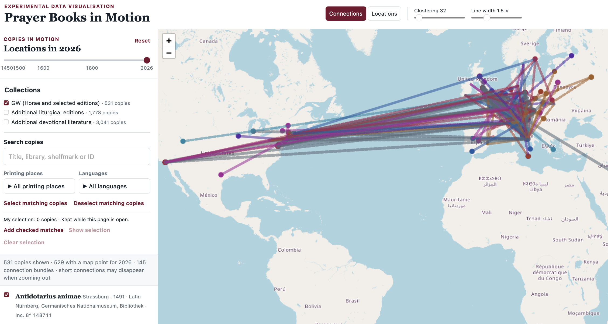Click the orange node farthest east in Russia
The image size is (608, 324).
point(591,77)
